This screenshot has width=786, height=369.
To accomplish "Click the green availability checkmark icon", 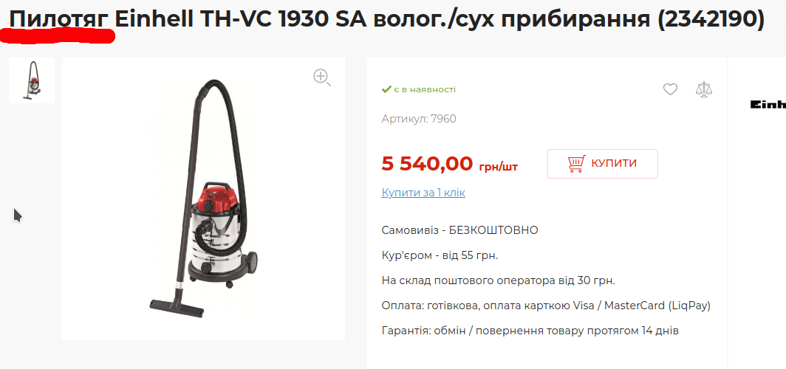I will 386,89.
